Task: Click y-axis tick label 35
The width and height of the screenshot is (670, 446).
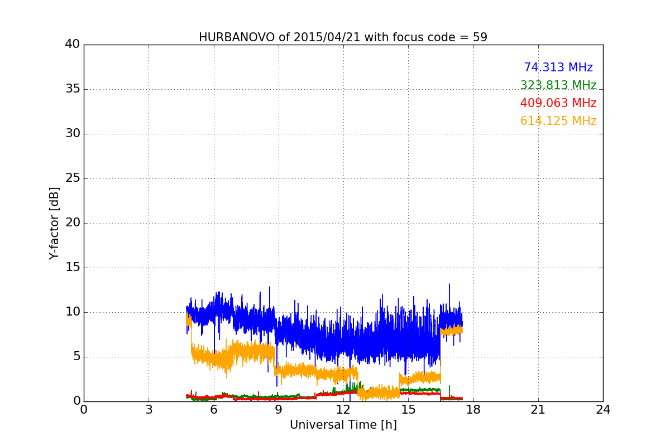Action: tap(73, 89)
